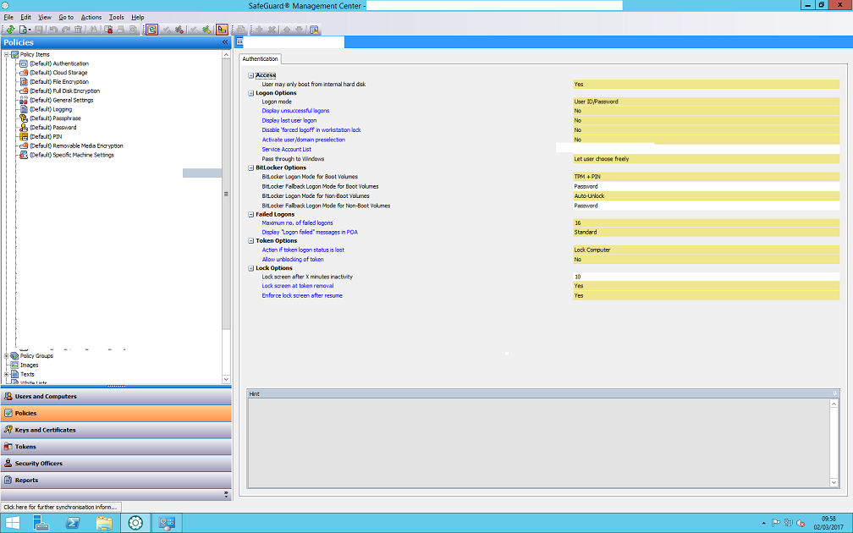Click the Save disk toolbar icon
This screenshot has height=533, width=853.
tap(39, 30)
